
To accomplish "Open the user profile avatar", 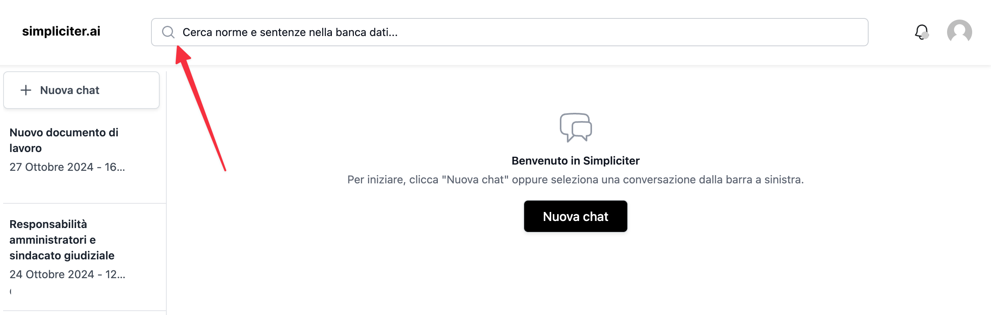I will tap(959, 32).
